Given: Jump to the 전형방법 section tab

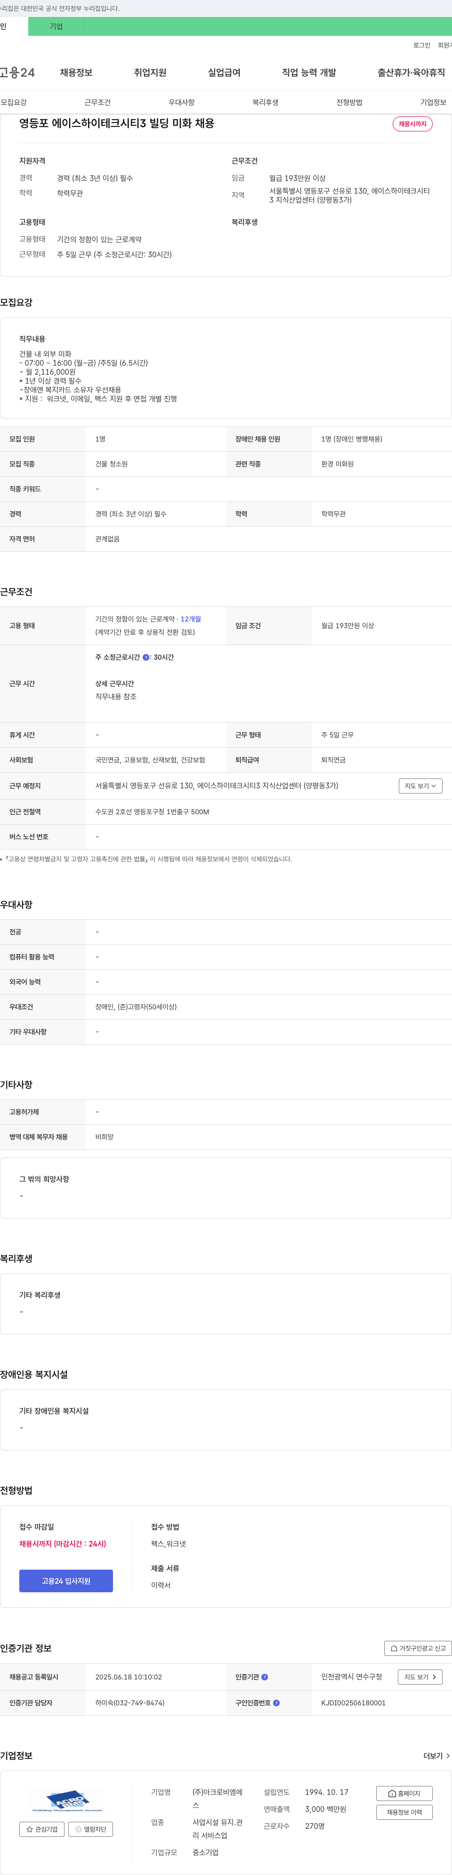Looking at the screenshot, I should point(349,103).
